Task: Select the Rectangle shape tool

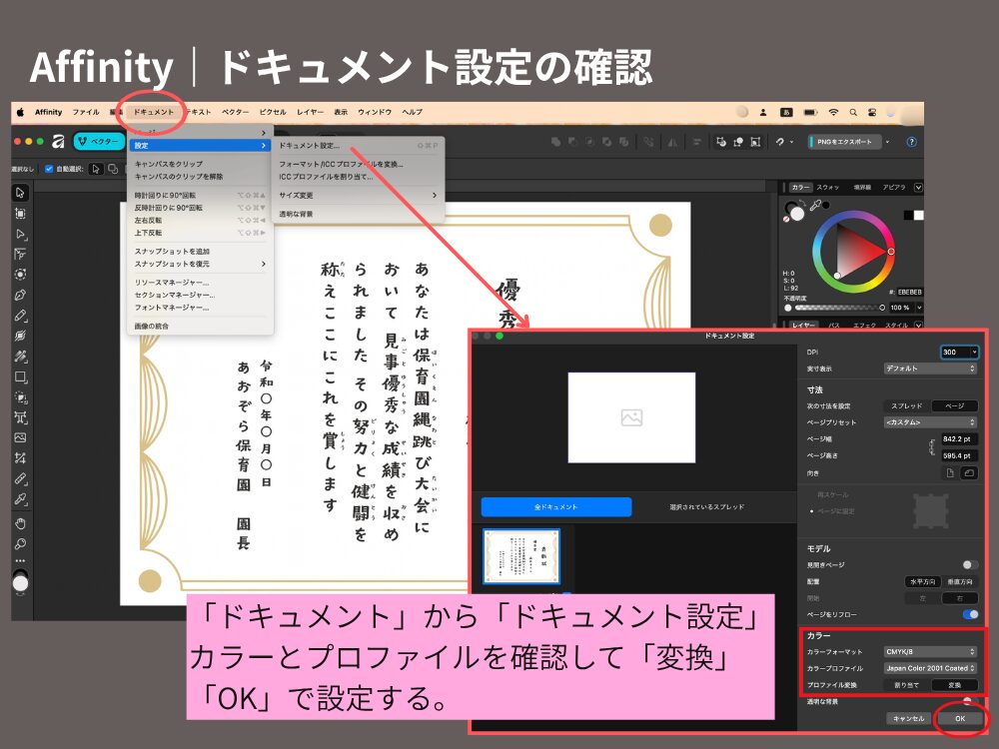Action: pyautogui.click(x=20, y=376)
